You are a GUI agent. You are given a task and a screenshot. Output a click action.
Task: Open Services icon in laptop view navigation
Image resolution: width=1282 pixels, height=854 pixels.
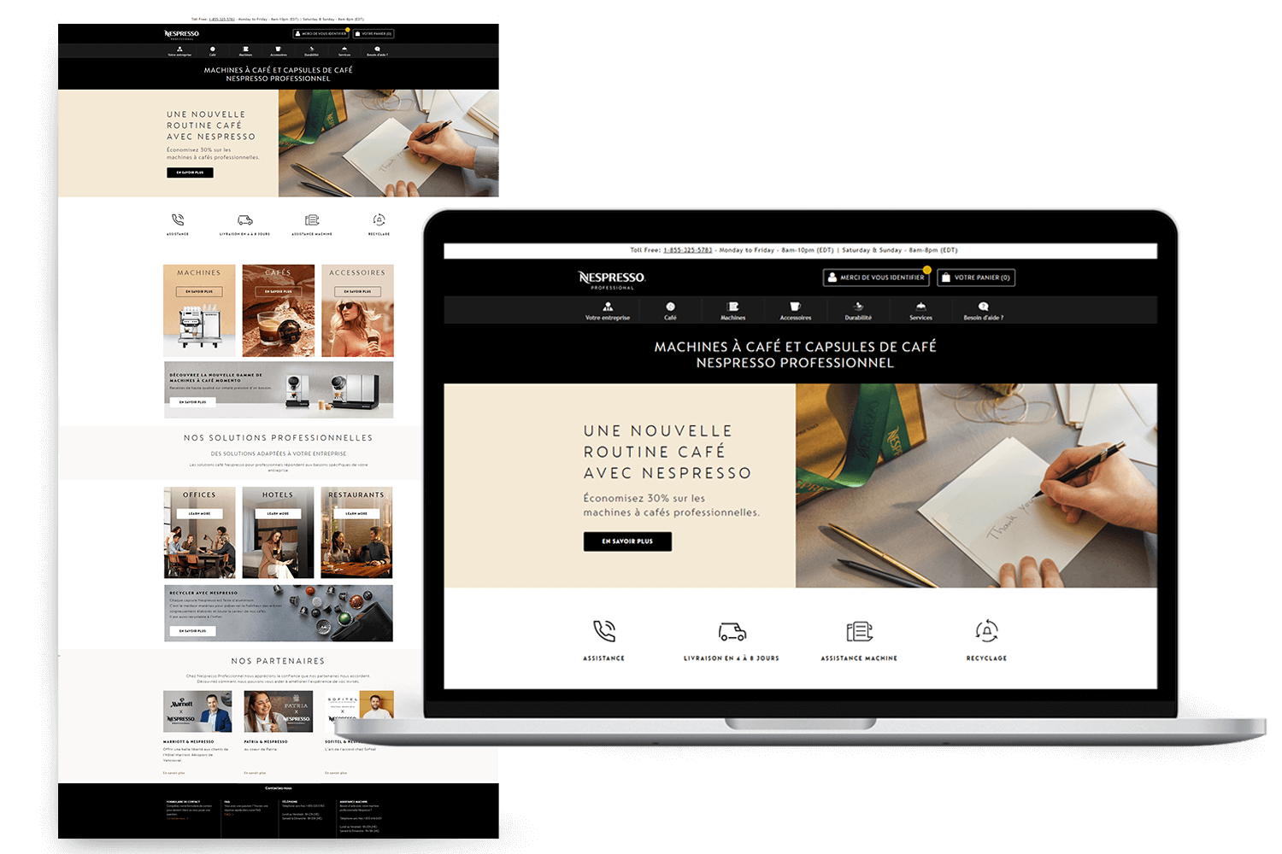tap(920, 306)
